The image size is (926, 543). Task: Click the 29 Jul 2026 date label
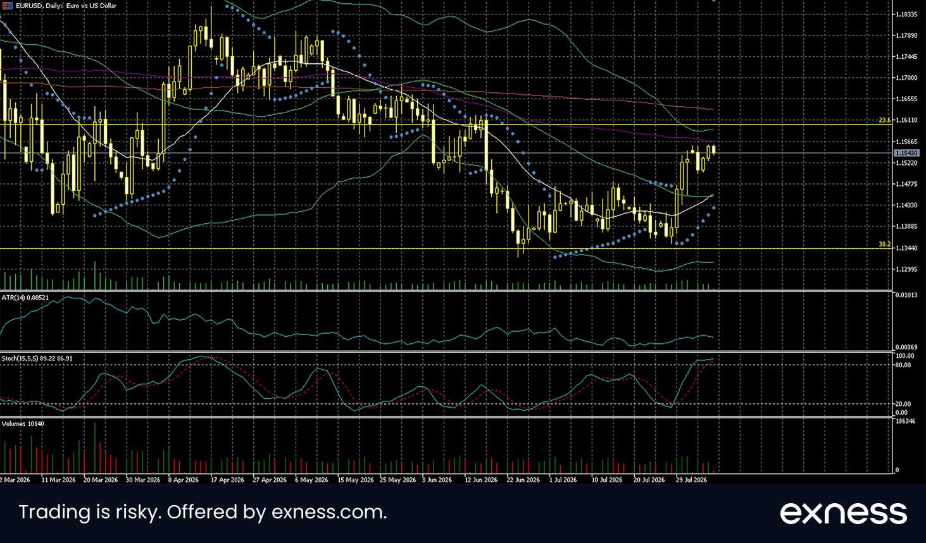pyautogui.click(x=692, y=480)
